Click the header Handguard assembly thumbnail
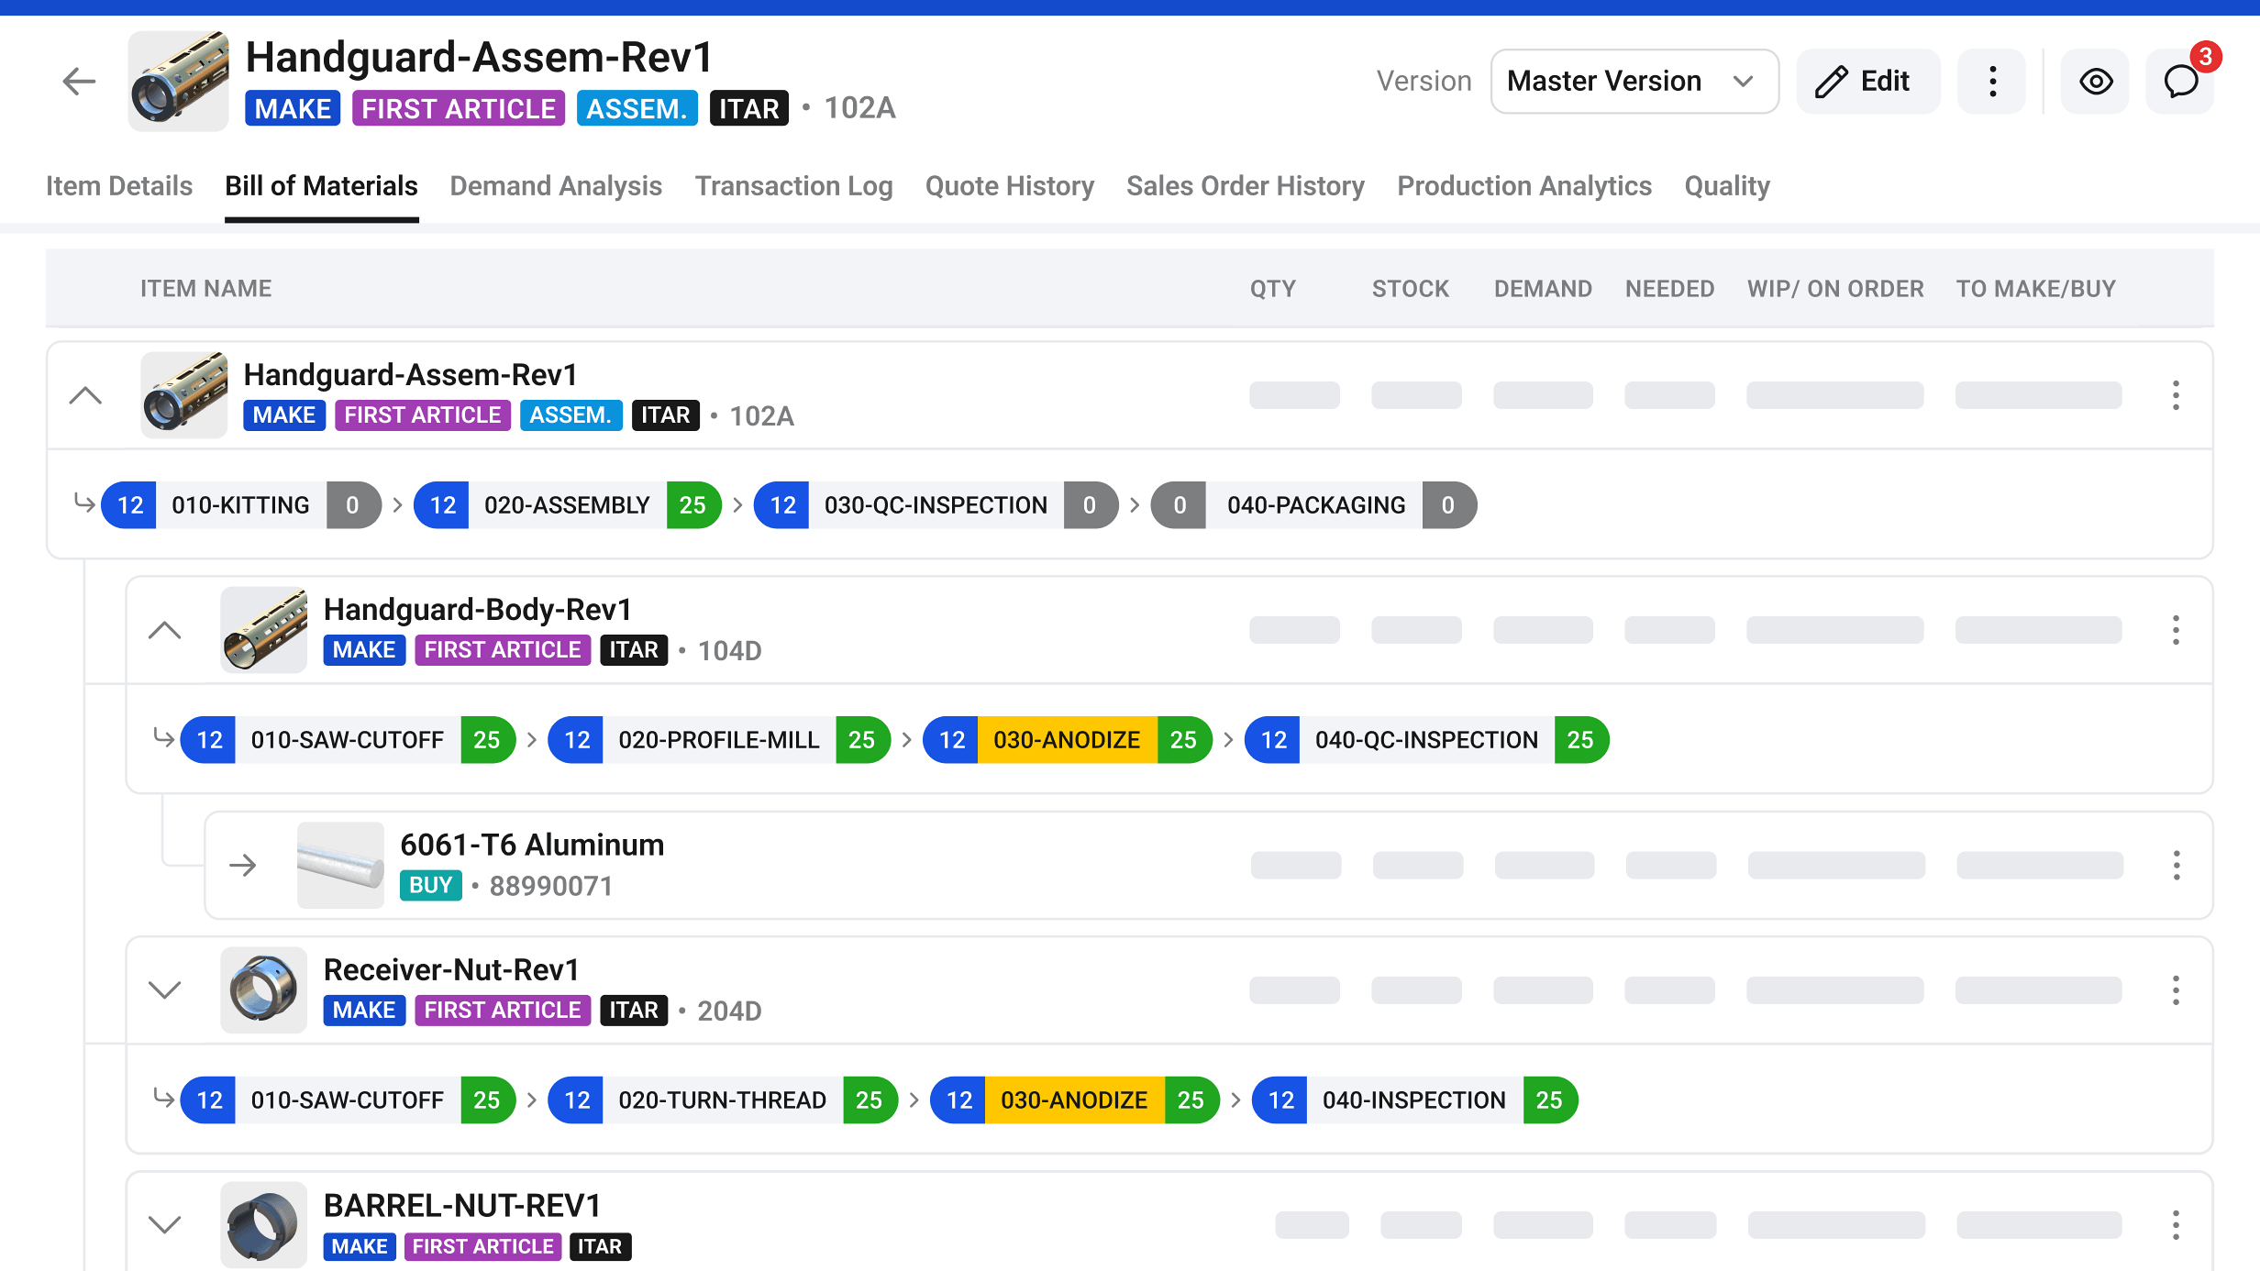The height and width of the screenshot is (1271, 2260). pyautogui.click(x=179, y=81)
